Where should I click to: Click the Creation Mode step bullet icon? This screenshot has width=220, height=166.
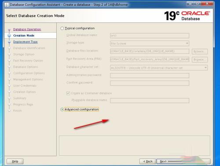[9, 36]
